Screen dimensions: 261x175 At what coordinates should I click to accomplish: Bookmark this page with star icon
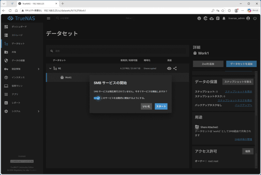(223, 10)
